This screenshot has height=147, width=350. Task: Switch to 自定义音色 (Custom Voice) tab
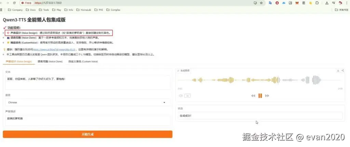pyautogui.click(x=83, y=62)
